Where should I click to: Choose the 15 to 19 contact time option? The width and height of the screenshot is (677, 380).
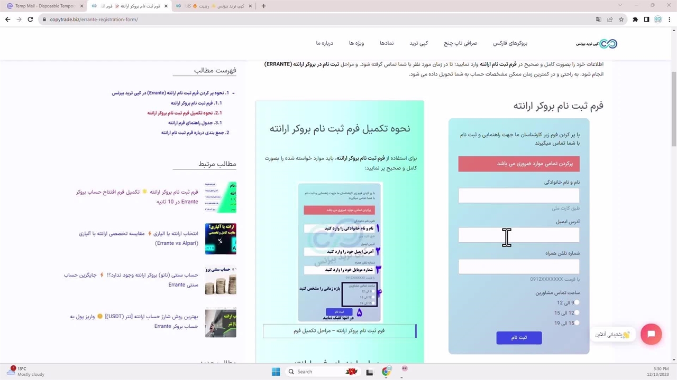[x=577, y=323]
